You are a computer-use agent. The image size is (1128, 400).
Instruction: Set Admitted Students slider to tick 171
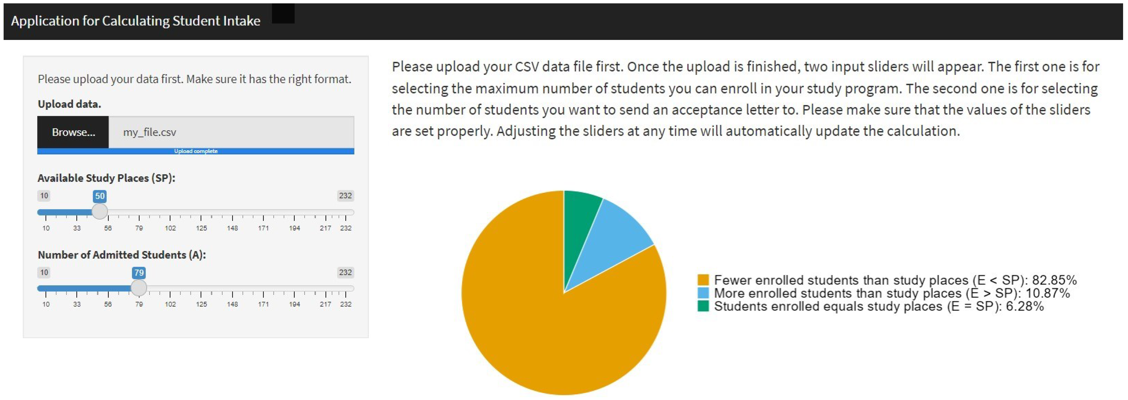263,289
